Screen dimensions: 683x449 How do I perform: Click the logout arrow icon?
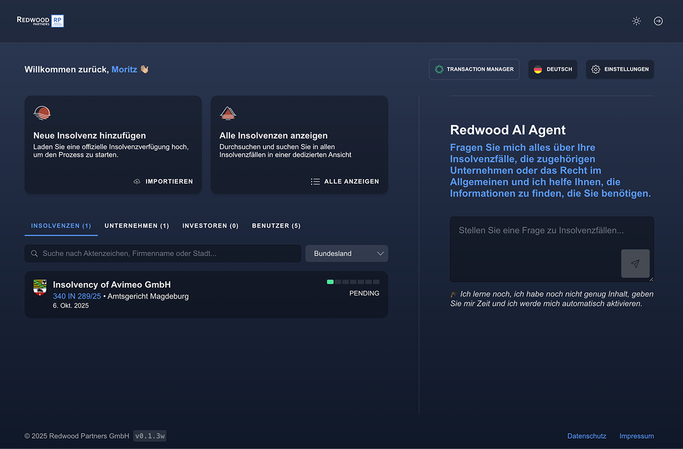pos(658,21)
